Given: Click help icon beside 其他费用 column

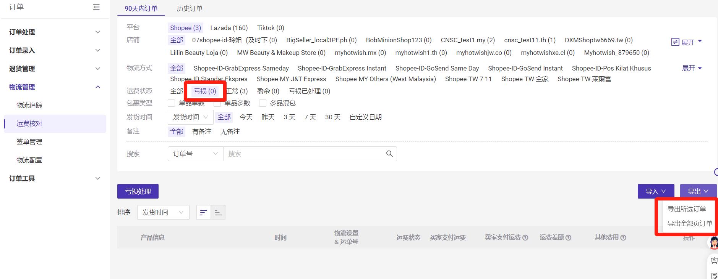Looking at the screenshot, I should 623,237.
